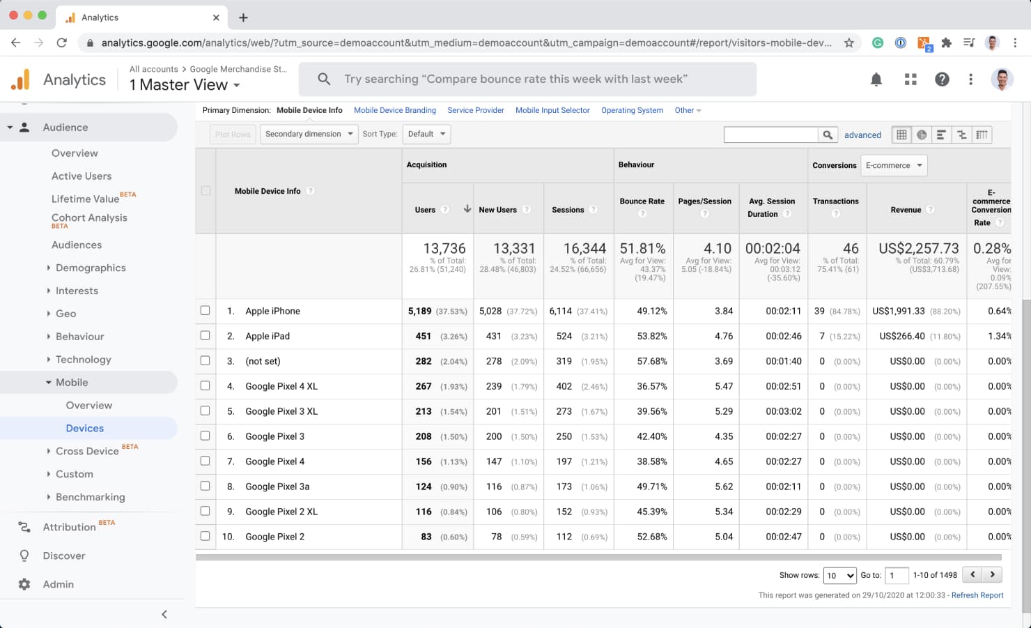Open the Google apps grid launcher
1031x628 pixels.
coord(910,79)
